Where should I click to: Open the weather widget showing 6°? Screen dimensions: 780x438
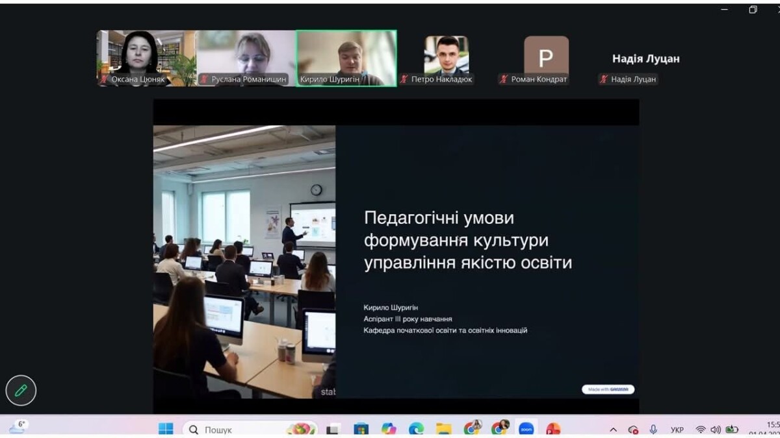pos(18,427)
